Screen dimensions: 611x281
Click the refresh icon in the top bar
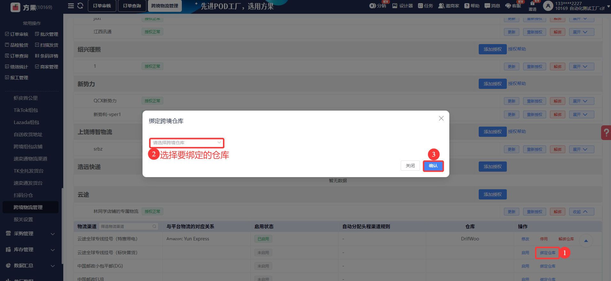pos(80,6)
